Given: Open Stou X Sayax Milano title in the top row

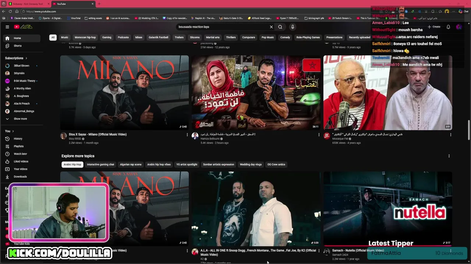Looking at the screenshot, I should 98,134.
